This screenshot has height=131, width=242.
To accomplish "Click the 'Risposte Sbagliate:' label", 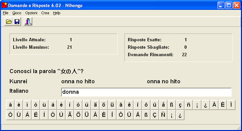I will (x=149, y=47).
